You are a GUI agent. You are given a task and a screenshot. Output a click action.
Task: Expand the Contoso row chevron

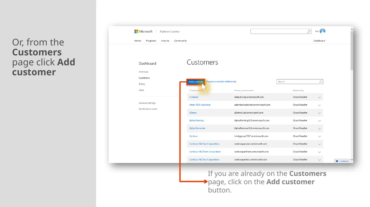[x=319, y=136]
